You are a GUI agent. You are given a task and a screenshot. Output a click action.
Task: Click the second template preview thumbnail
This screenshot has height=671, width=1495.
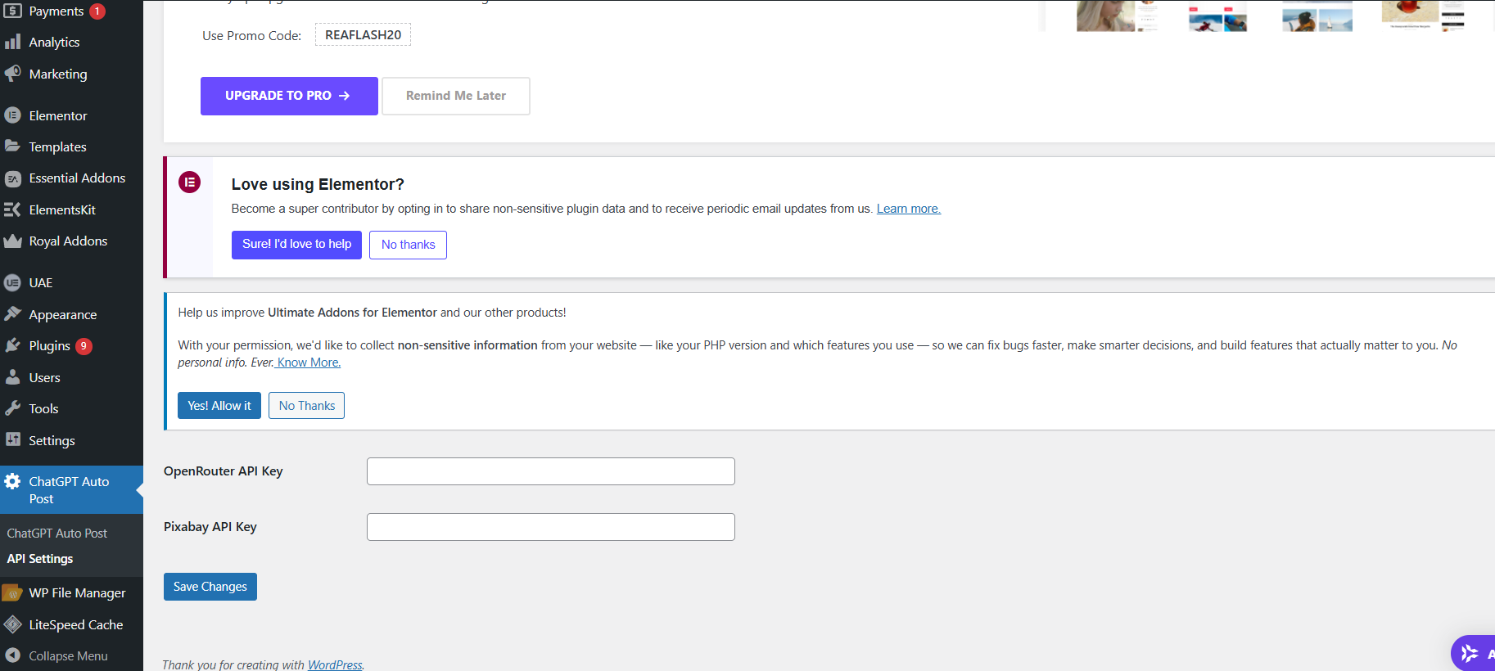coord(1217,16)
